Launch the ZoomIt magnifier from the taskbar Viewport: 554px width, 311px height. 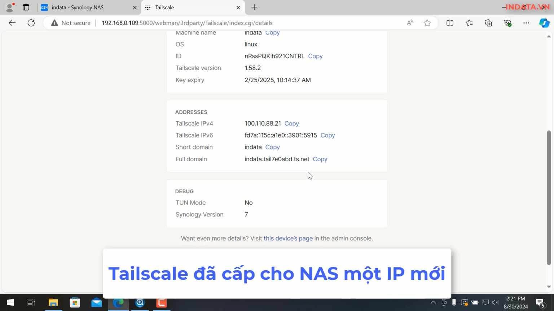tap(140, 302)
